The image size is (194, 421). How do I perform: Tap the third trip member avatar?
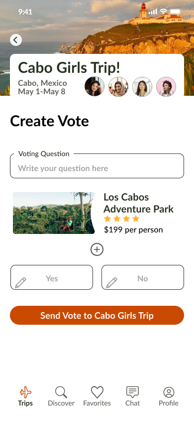click(x=142, y=86)
